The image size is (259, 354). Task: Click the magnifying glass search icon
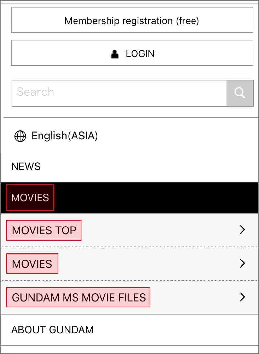[240, 93]
